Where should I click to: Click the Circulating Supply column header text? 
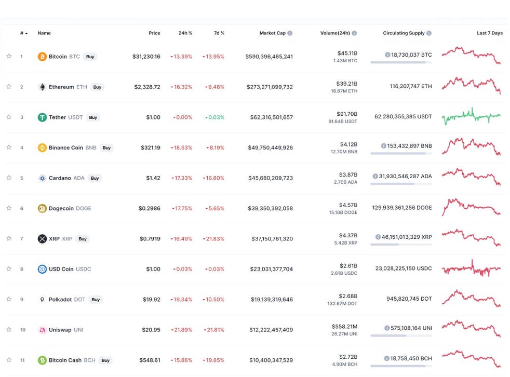[404, 33]
